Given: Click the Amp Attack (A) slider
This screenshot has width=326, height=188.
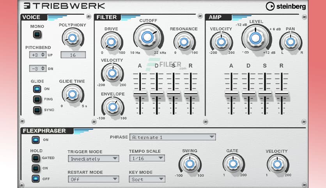Looking at the screenshot, I should [x=231, y=94].
